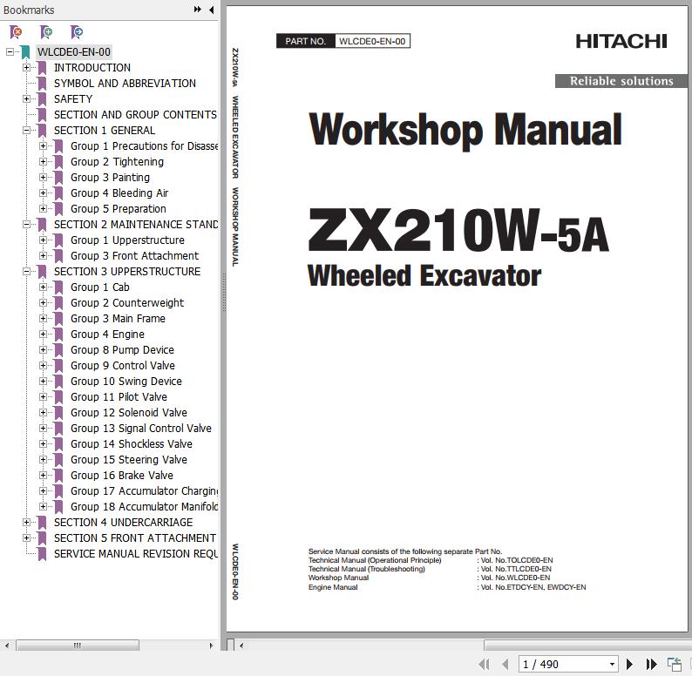
Task: Open the INTRODUCTION bookmark
Action: 92,67
